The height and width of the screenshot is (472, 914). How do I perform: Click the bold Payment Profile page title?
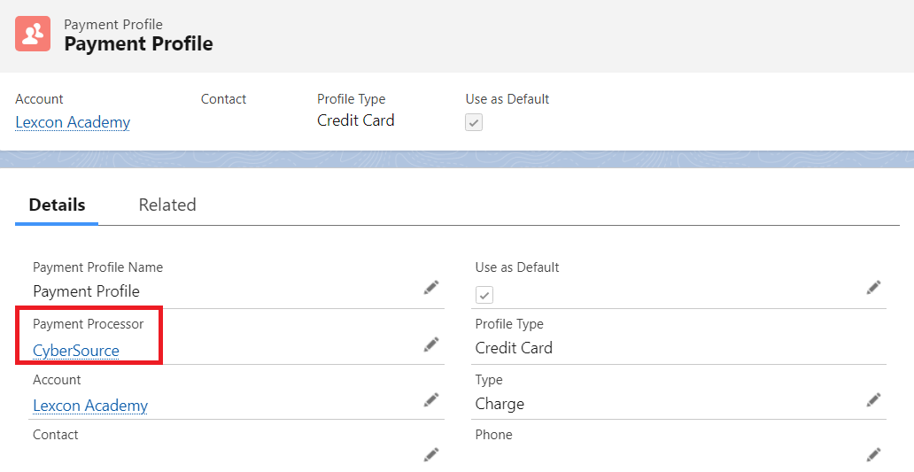tap(138, 43)
